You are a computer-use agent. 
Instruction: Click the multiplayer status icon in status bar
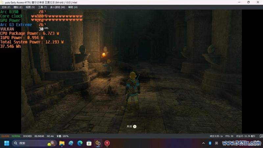coord(261,136)
